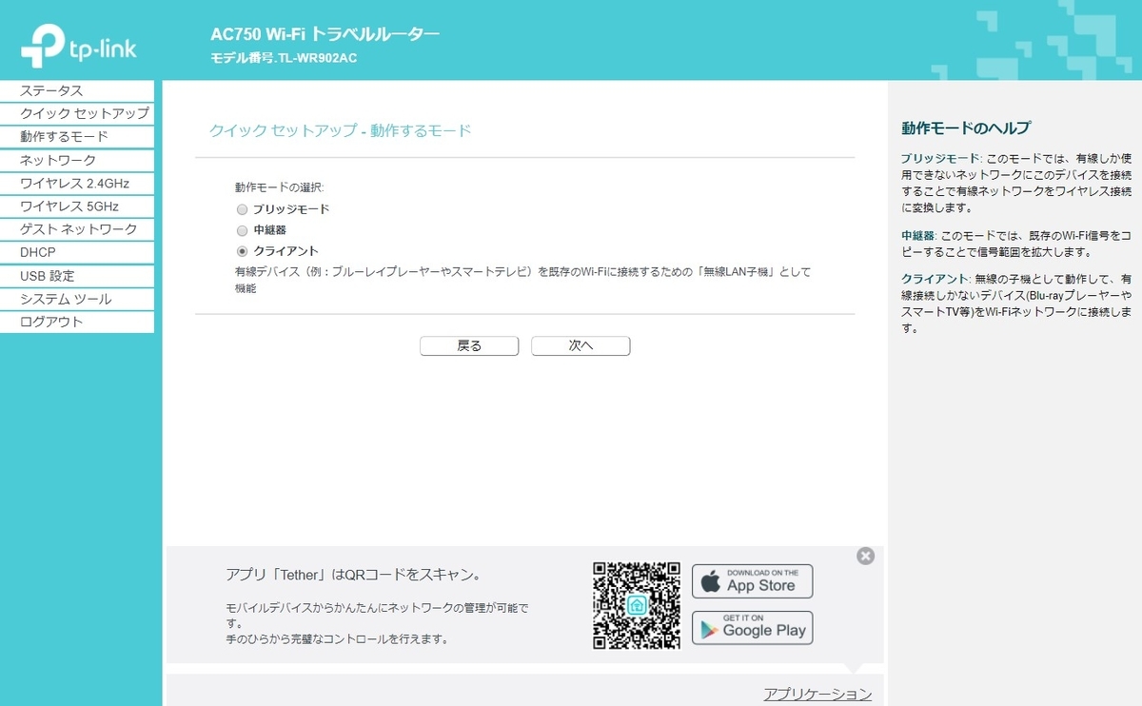Select the 中継器 operation mode
1142x706 pixels.
tap(242, 230)
